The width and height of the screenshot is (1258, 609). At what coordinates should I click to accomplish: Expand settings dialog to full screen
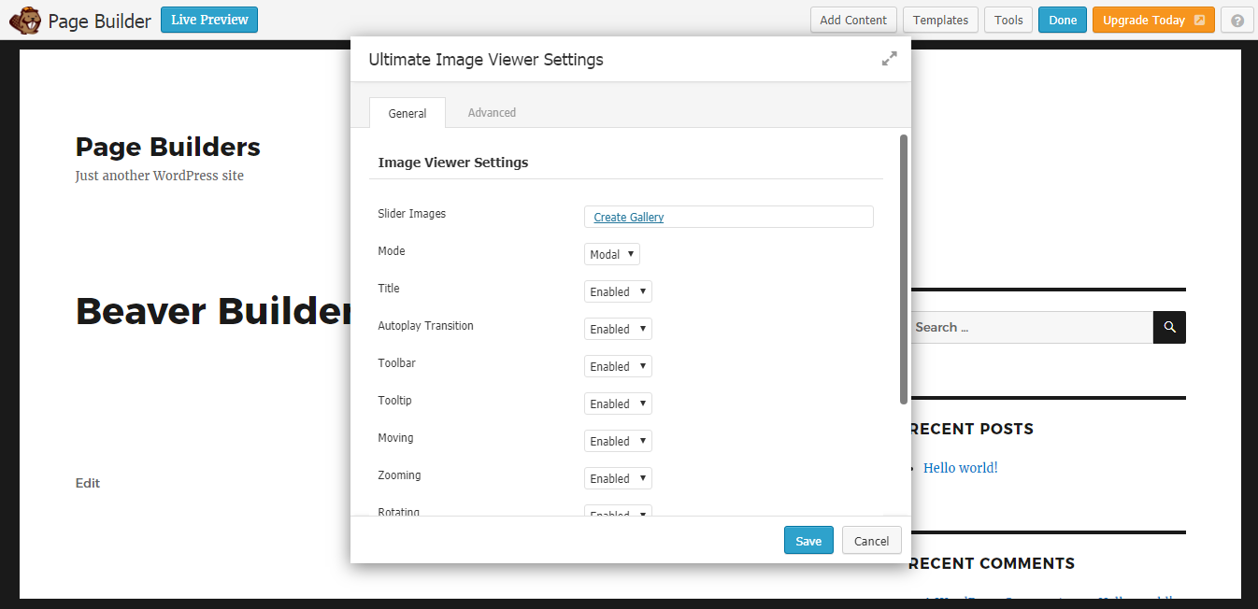pos(889,59)
